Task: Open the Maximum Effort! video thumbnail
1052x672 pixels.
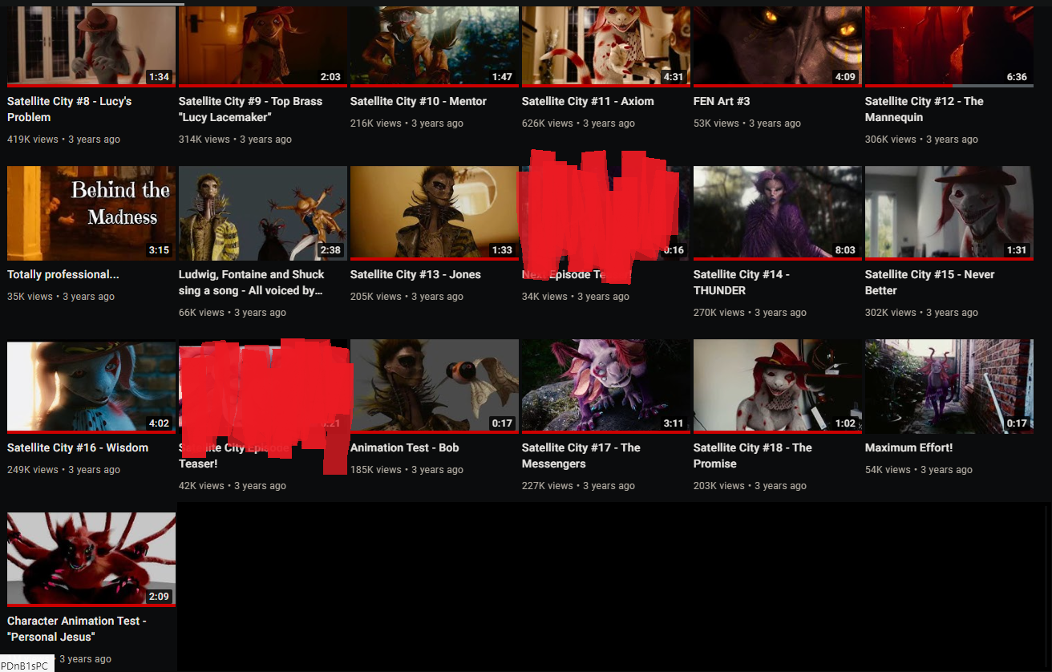Action: 949,387
